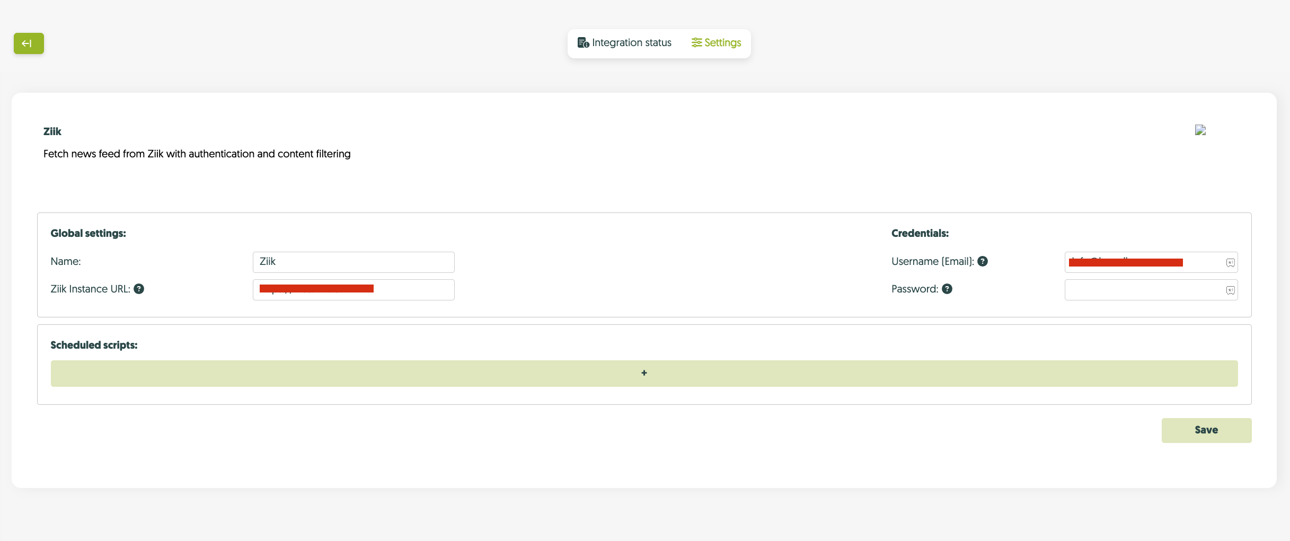The width and height of the screenshot is (1290, 541).
Task: Click into the Ziik Instance URL field
Action: (x=413, y=290)
